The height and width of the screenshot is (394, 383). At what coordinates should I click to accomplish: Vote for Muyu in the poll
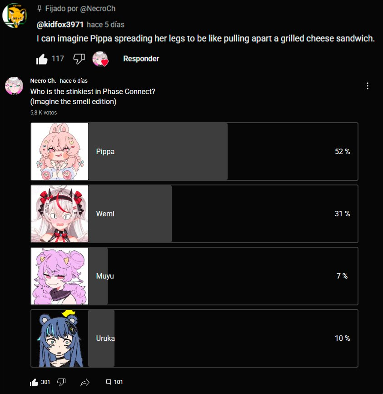[194, 276]
